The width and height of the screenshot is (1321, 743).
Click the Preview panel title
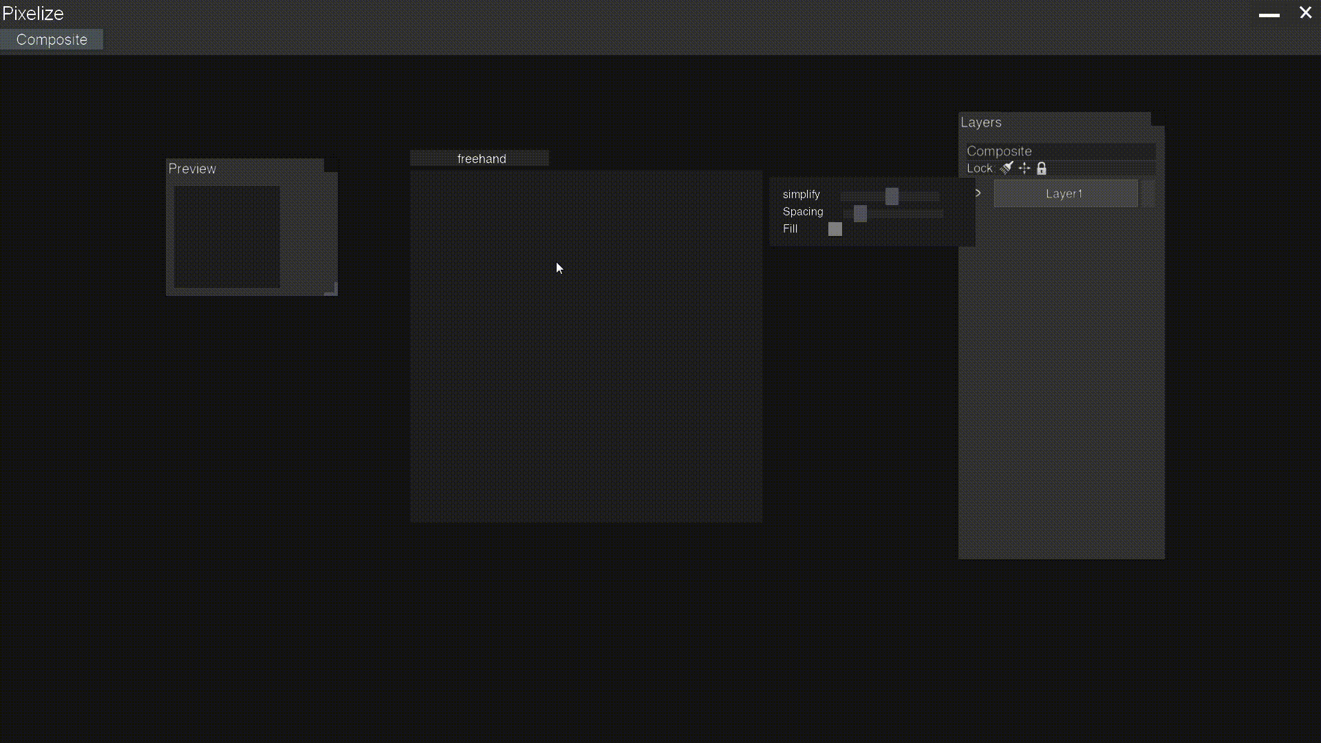click(192, 169)
